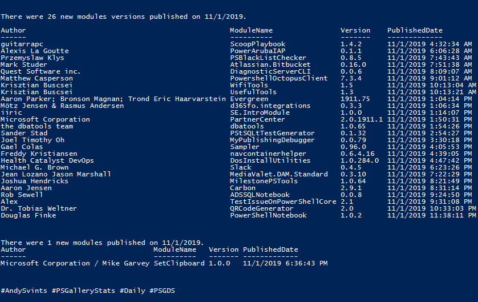The width and height of the screenshot is (478, 302).
Task: Select author name Przemyslaw Klys
Action: [x=33, y=58]
